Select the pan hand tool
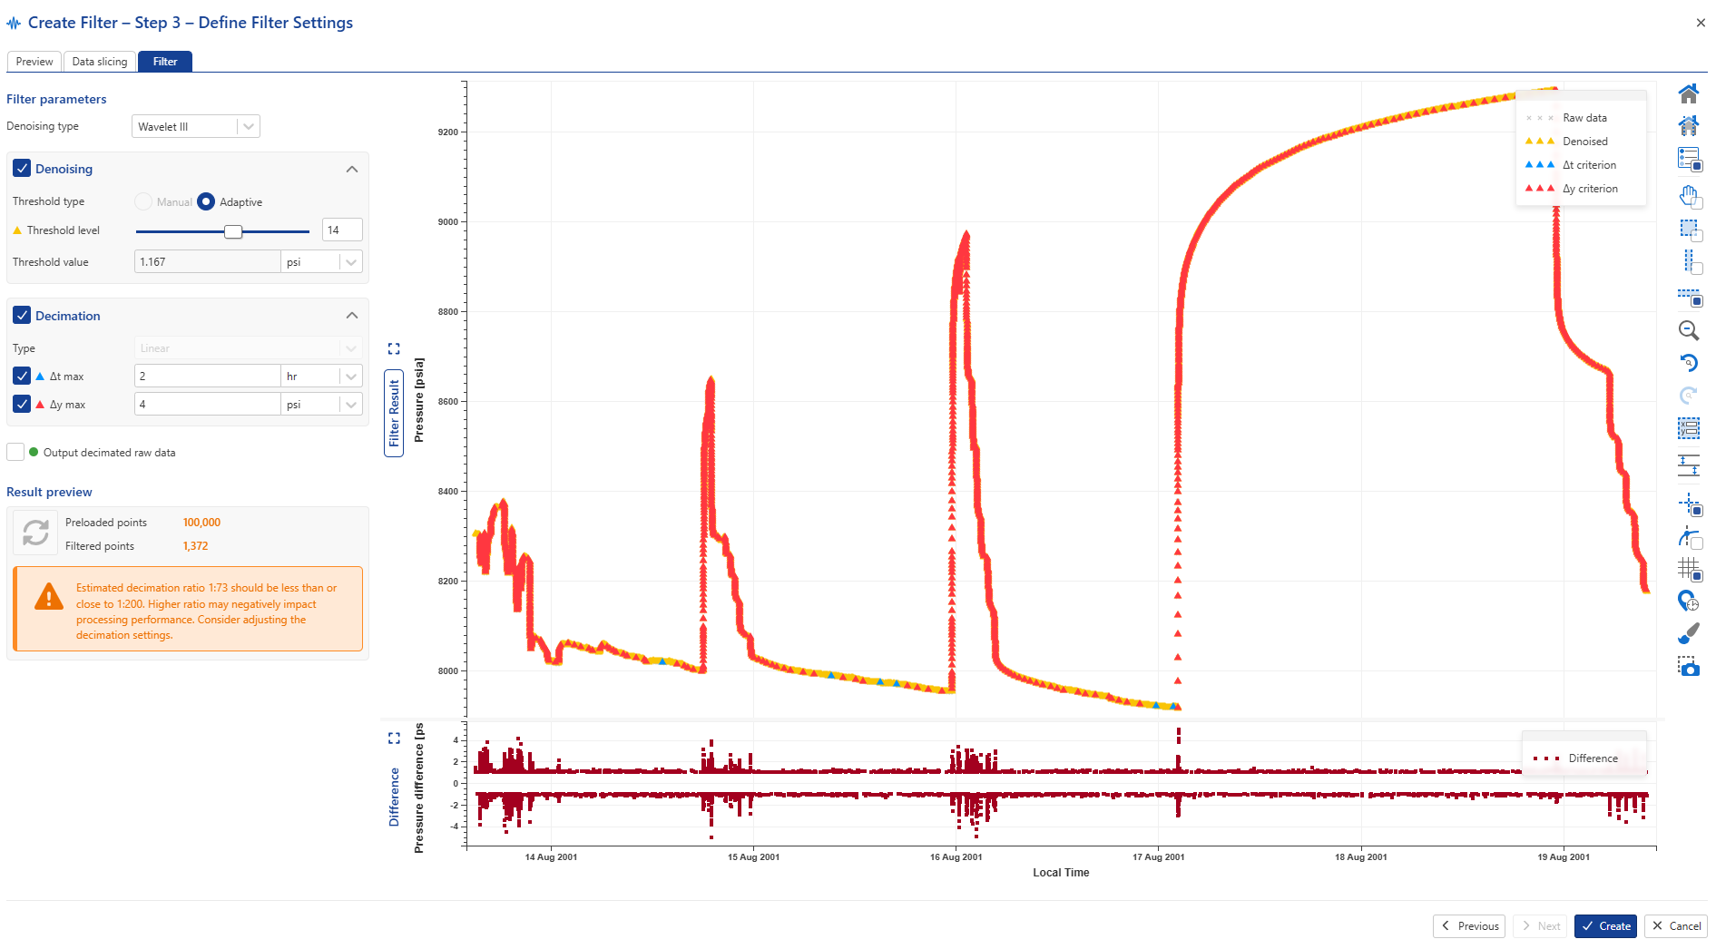This screenshot has width=1716, height=949. click(x=1688, y=196)
